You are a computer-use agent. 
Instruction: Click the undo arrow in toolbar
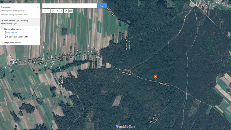pos(44,11)
